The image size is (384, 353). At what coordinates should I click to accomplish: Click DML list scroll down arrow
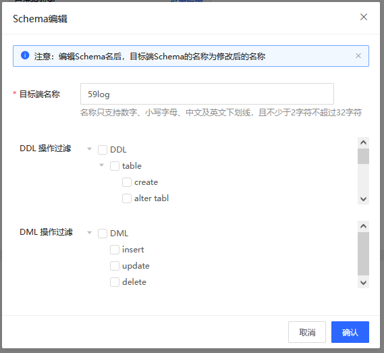[364, 283]
